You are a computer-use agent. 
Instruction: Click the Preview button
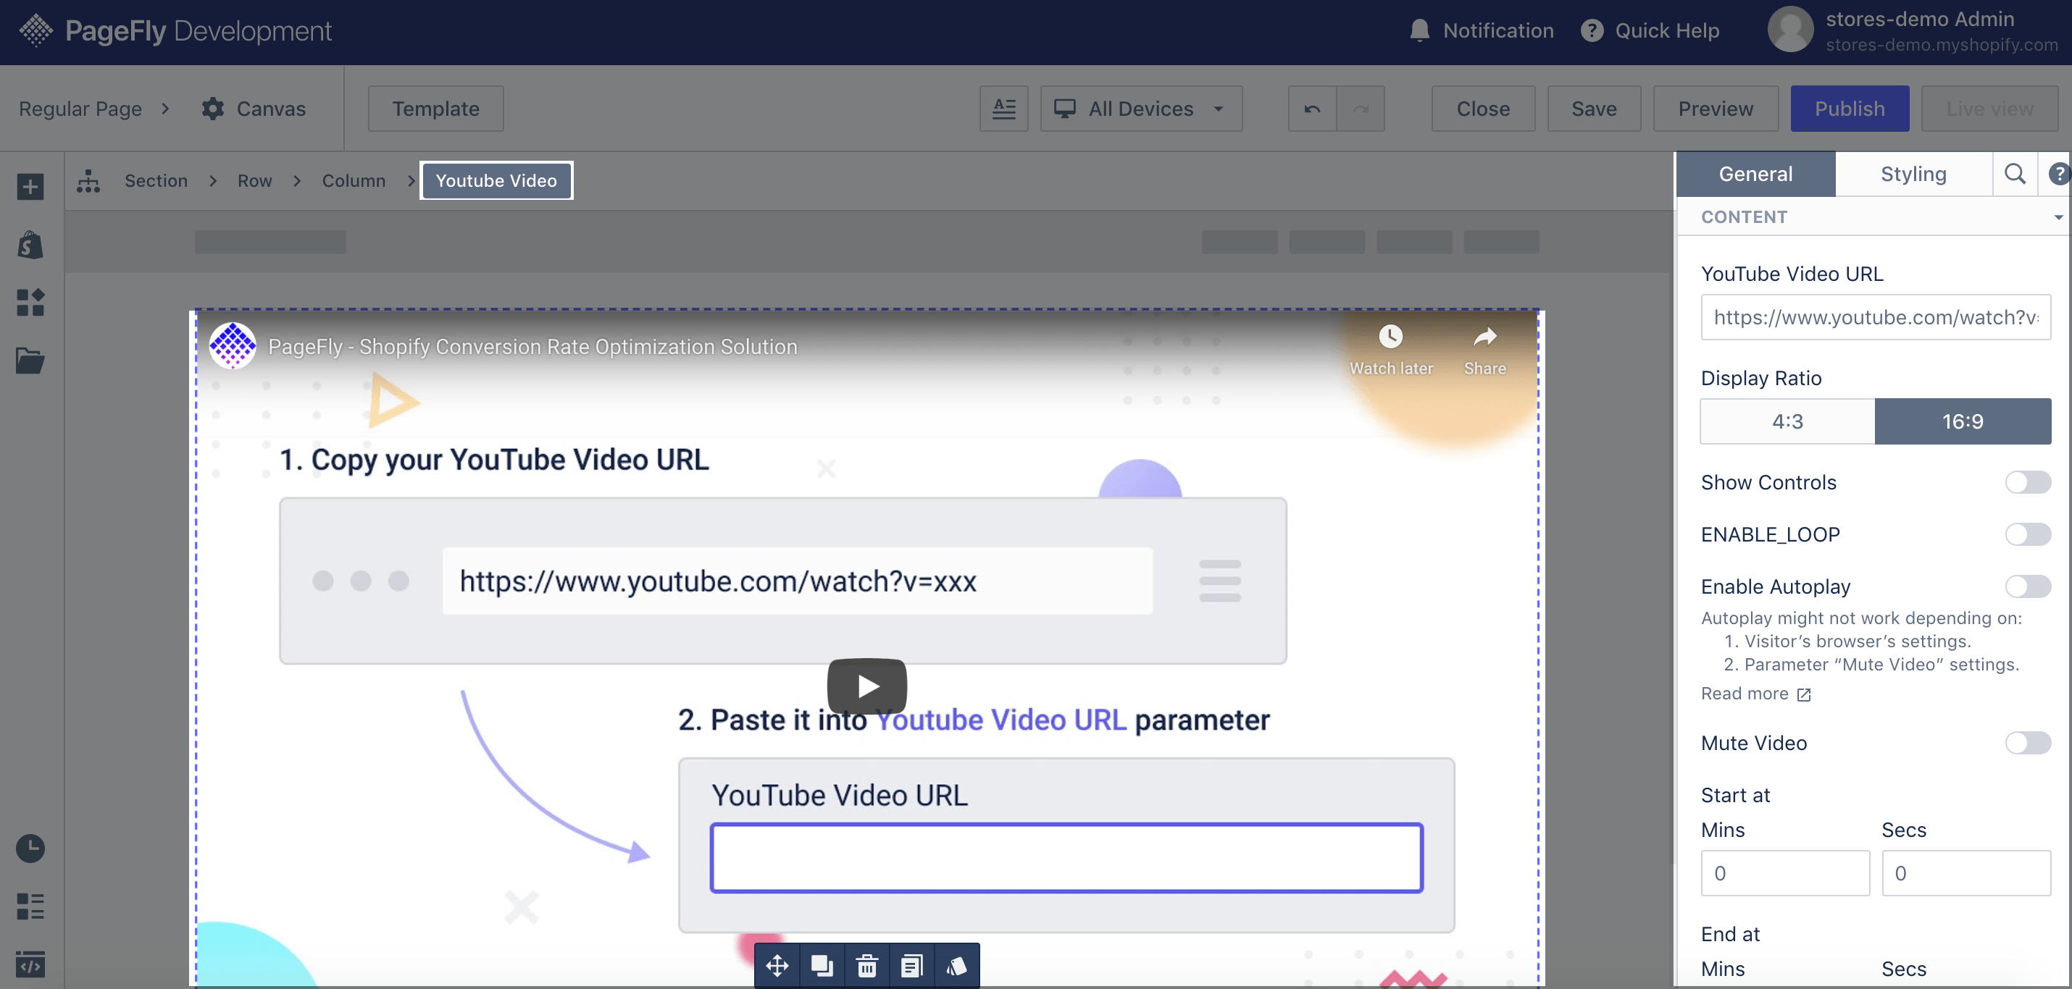pyautogui.click(x=1715, y=109)
